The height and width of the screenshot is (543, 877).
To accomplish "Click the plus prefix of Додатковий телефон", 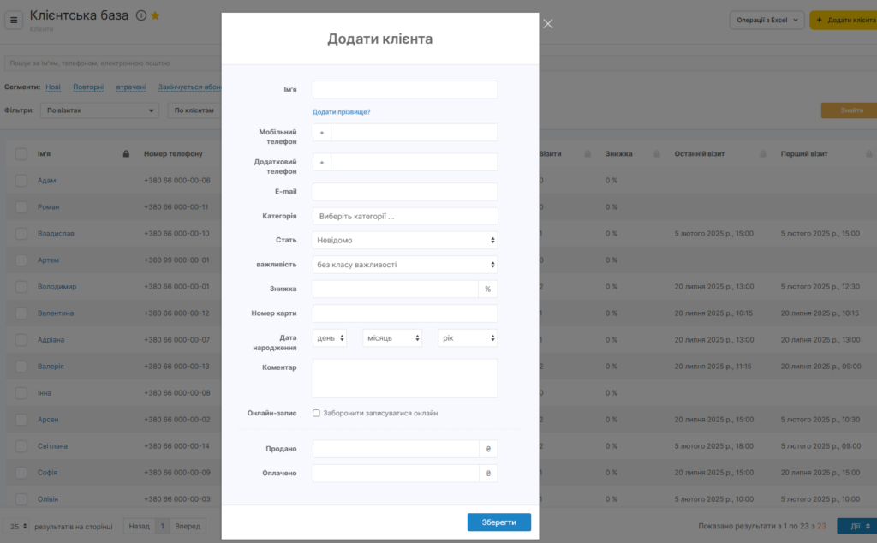I will [x=322, y=163].
